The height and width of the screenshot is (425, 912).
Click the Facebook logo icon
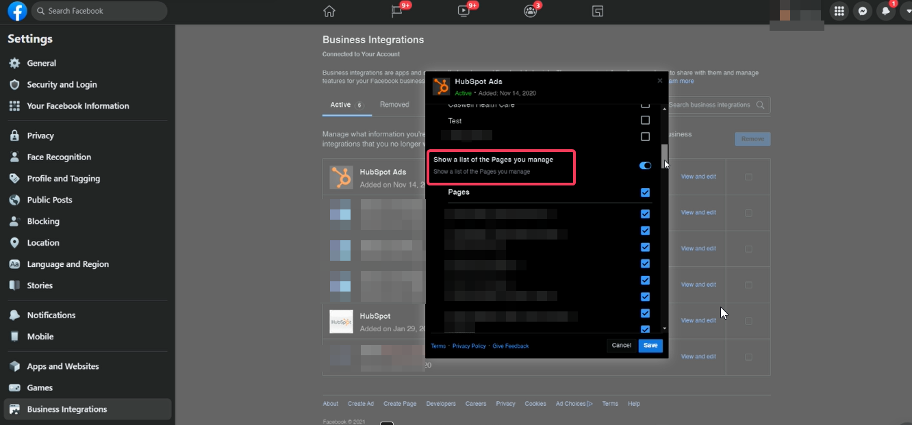pos(17,11)
